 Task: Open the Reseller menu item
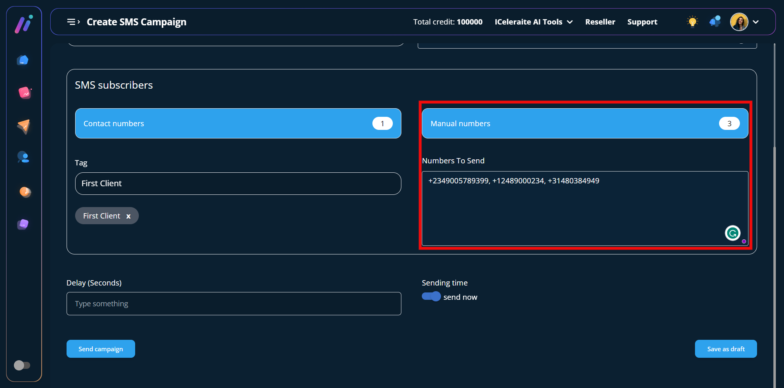(600, 22)
